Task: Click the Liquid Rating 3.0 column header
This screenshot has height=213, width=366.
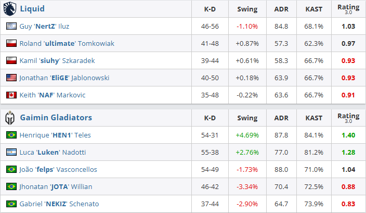Action: pyautogui.click(x=348, y=8)
